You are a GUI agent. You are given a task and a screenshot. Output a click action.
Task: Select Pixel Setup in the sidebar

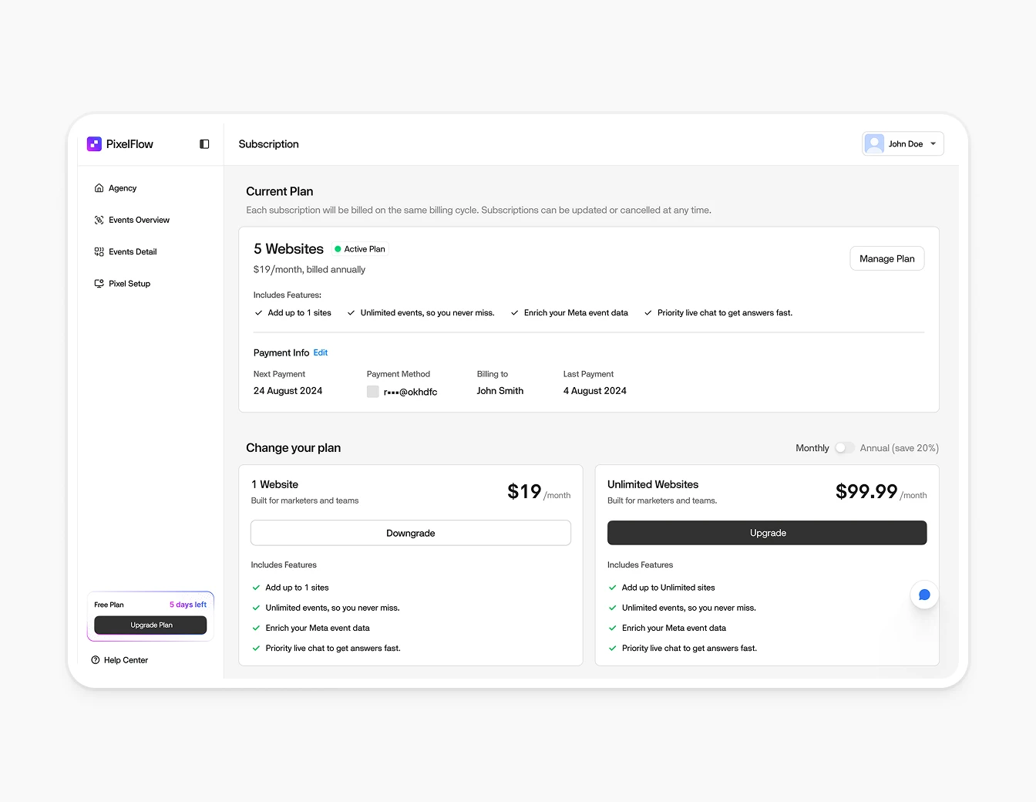click(129, 283)
